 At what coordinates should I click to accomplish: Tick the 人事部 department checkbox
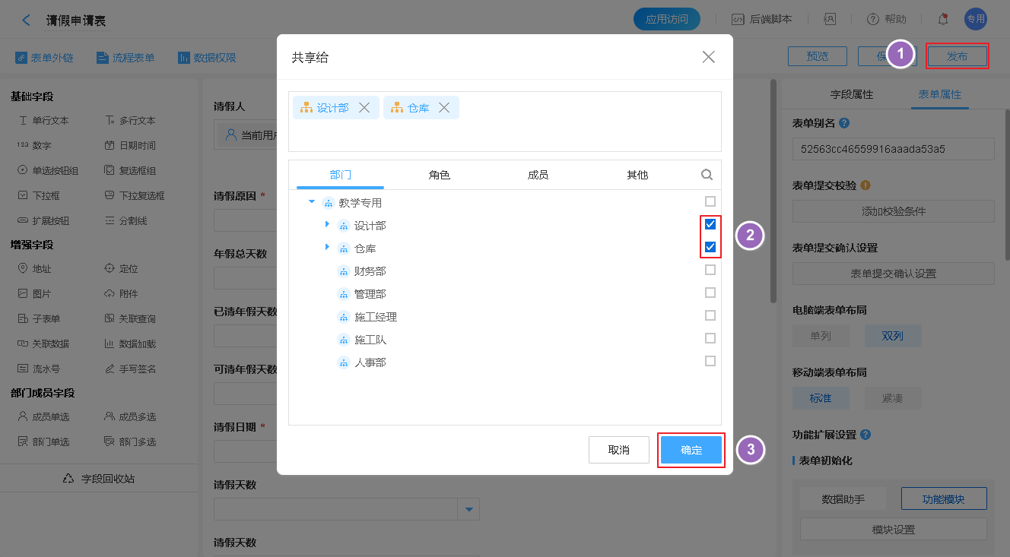click(710, 361)
